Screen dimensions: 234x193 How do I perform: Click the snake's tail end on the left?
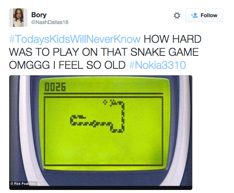[83, 117]
